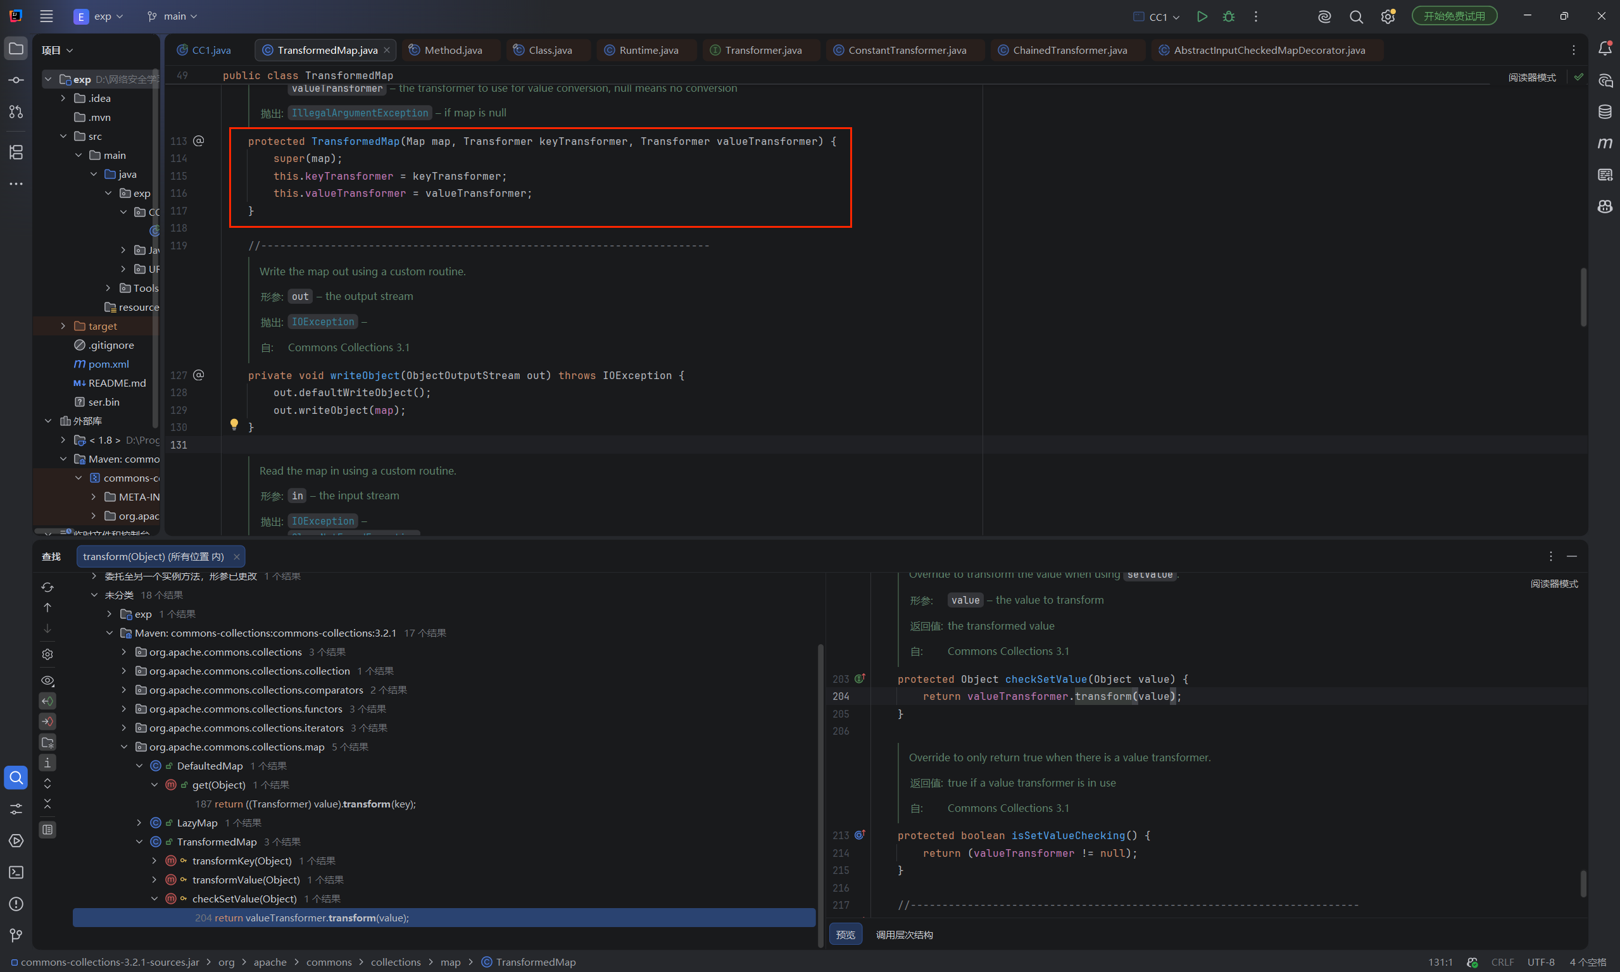Expand the target folder

tap(63, 326)
